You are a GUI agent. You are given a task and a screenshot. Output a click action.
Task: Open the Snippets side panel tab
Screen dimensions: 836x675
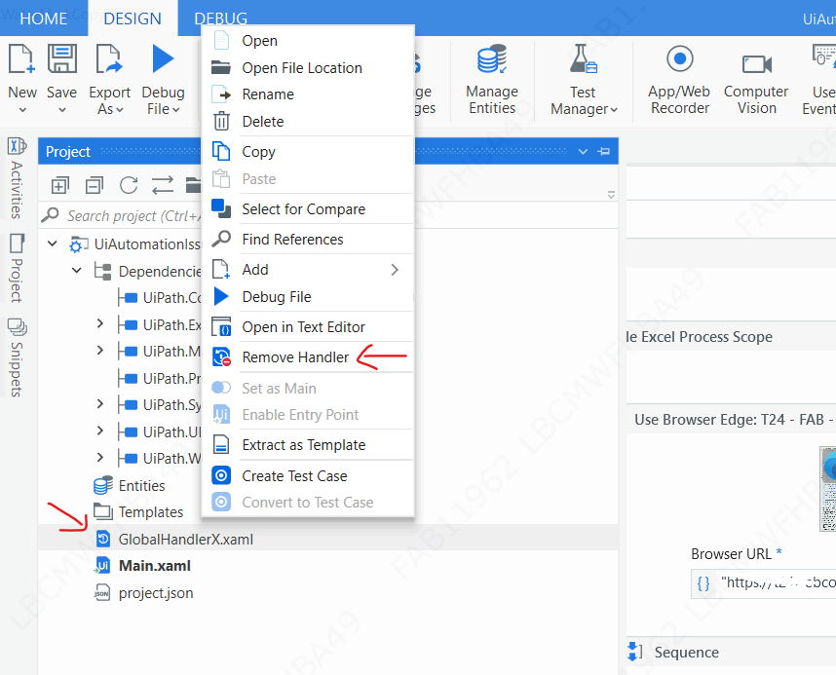pos(18,357)
